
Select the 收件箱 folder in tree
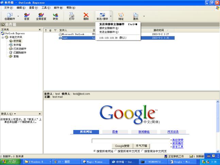point(17,41)
